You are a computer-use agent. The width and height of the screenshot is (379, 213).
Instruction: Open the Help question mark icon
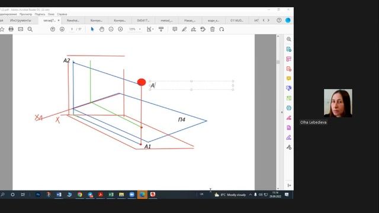pos(279,20)
